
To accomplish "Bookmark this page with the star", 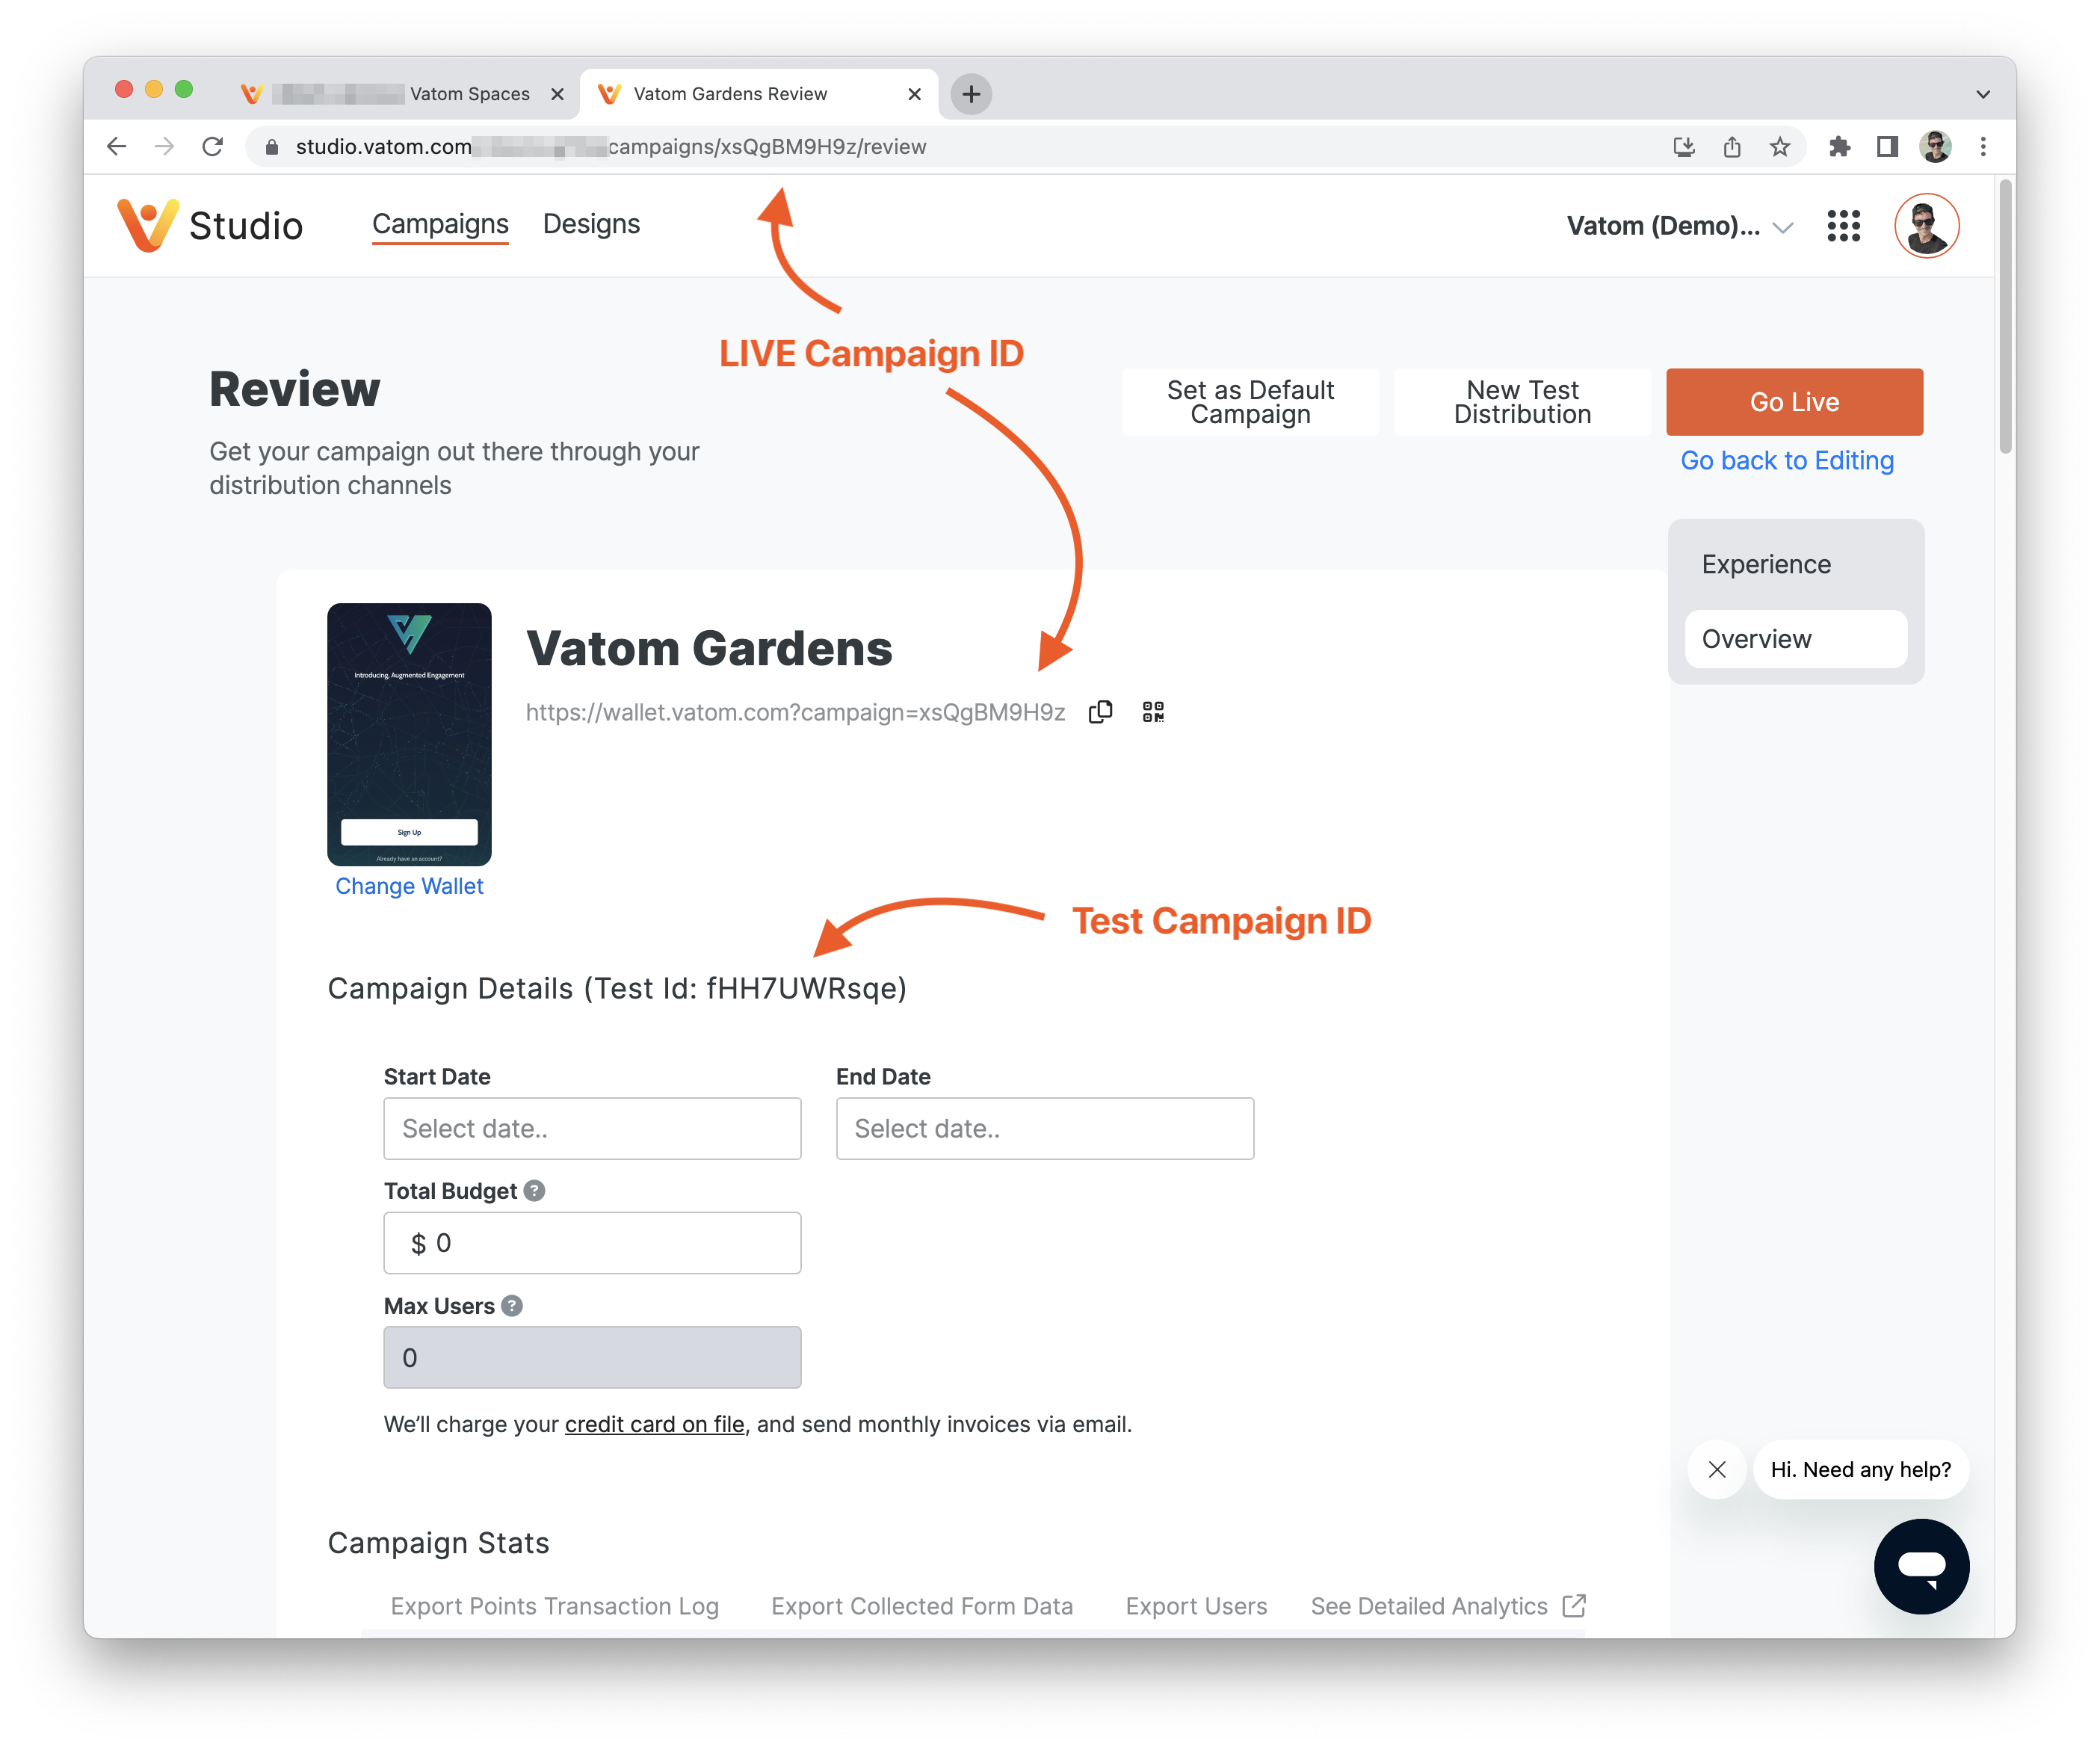I will point(1780,147).
